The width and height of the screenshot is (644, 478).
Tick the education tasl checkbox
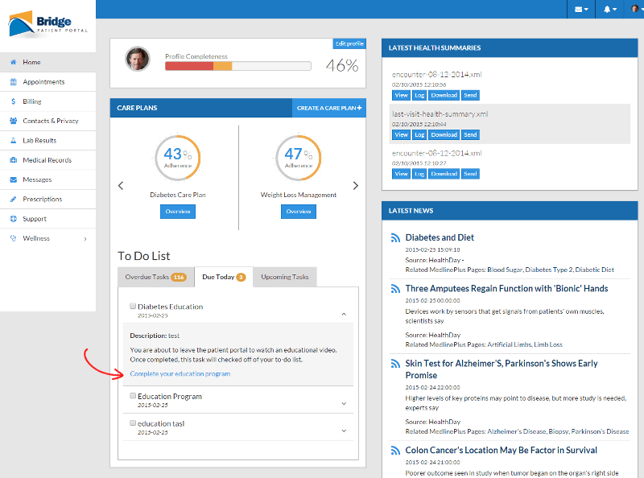(x=133, y=423)
